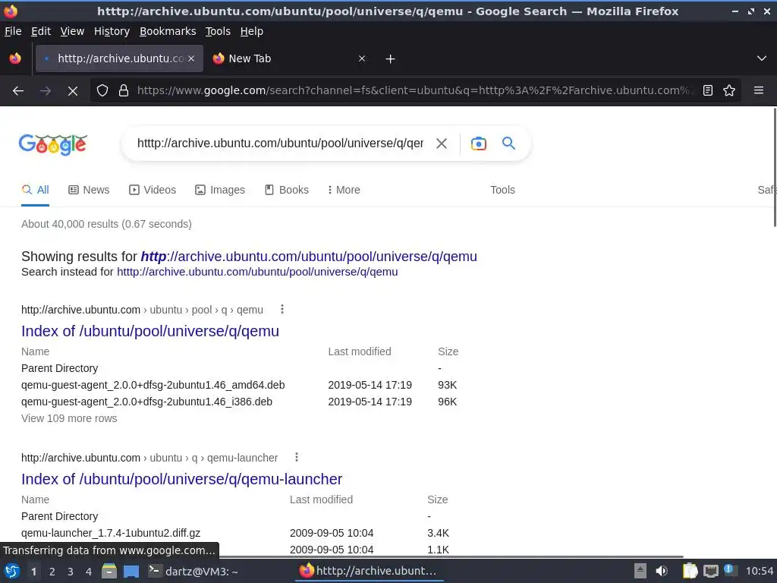
Task: Open update notifier tray icon
Action: (729, 570)
